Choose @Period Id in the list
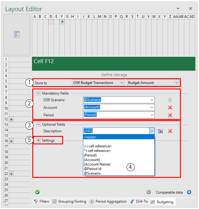The height and width of the screenshot is (209, 199). (x=92, y=169)
